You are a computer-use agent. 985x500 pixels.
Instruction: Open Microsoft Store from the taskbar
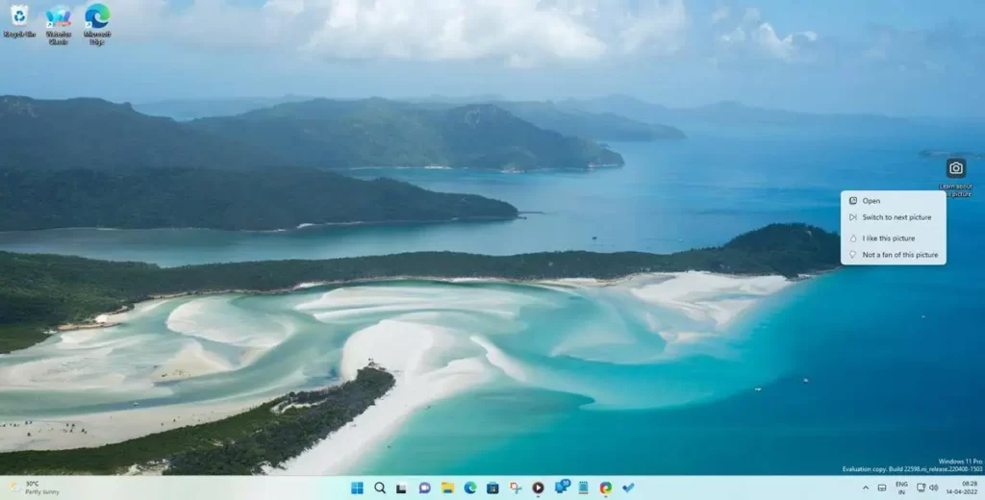(492, 487)
